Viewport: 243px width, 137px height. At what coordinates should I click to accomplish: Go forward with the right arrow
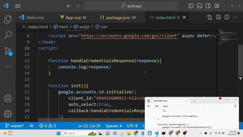pyautogui.click(x=77, y=6)
